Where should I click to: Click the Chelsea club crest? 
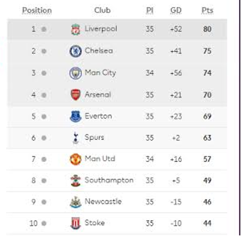tap(76, 51)
